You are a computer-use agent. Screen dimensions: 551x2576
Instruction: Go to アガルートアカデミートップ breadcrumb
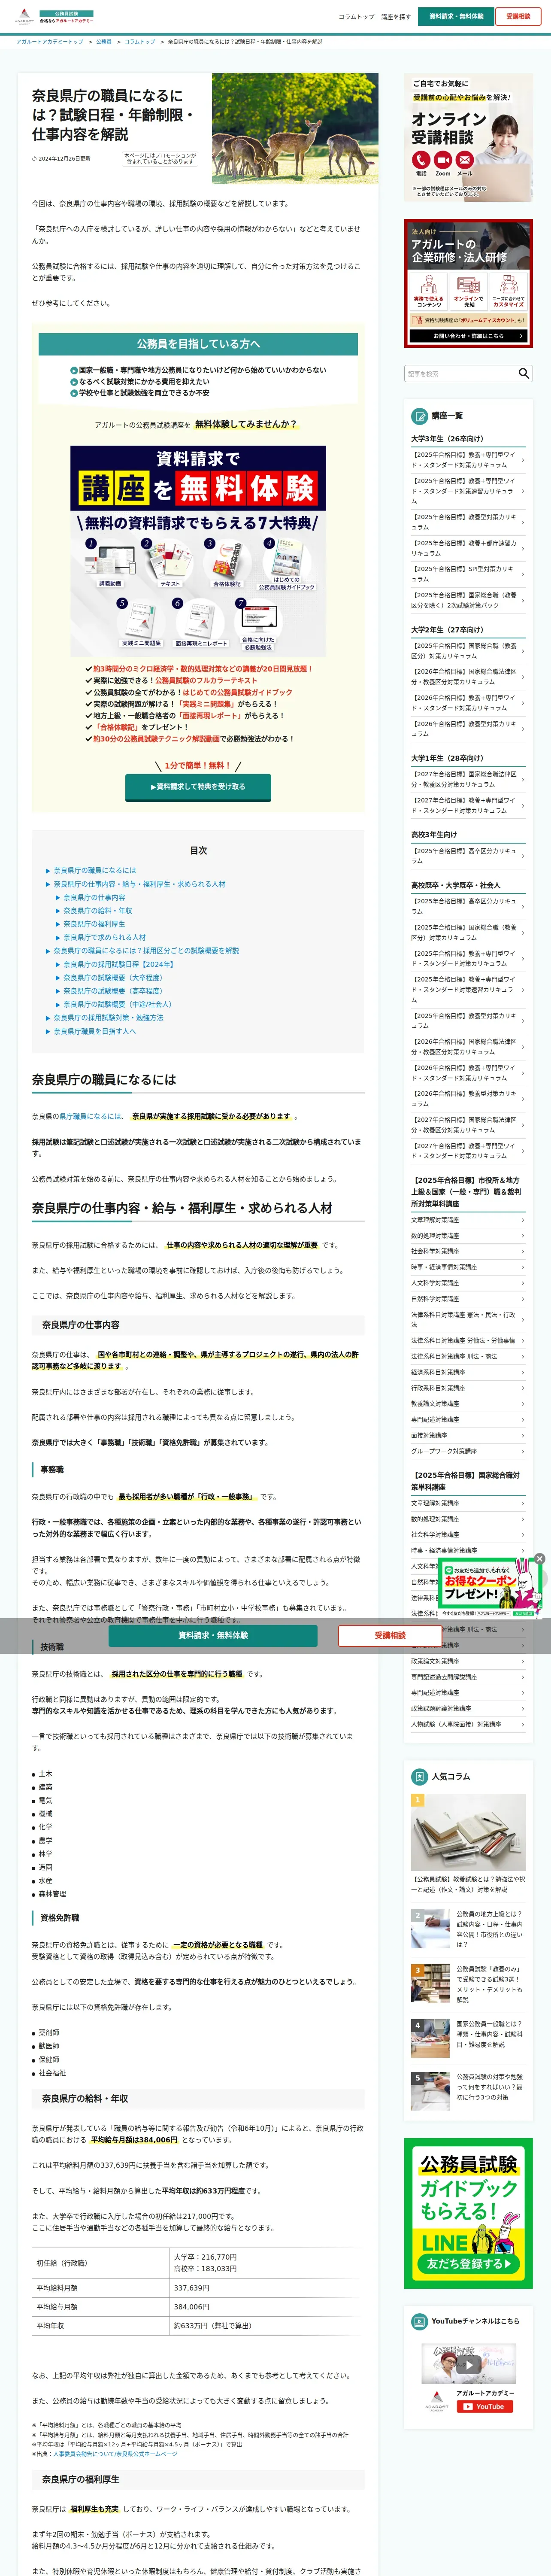pyautogui.click(x=50, y=42)
